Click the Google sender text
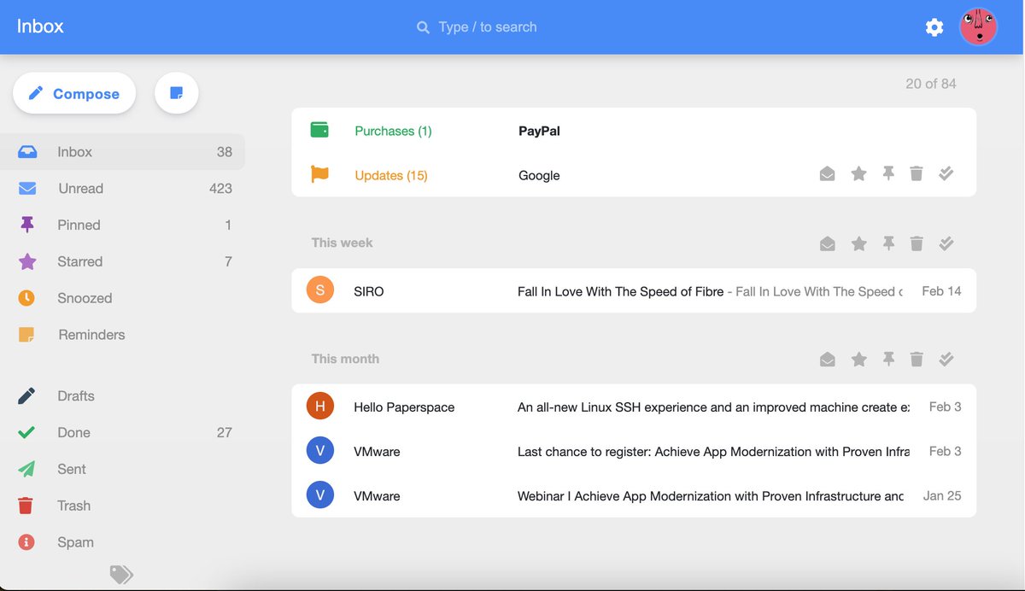1025x591 pixels. [x=539, y=175]
